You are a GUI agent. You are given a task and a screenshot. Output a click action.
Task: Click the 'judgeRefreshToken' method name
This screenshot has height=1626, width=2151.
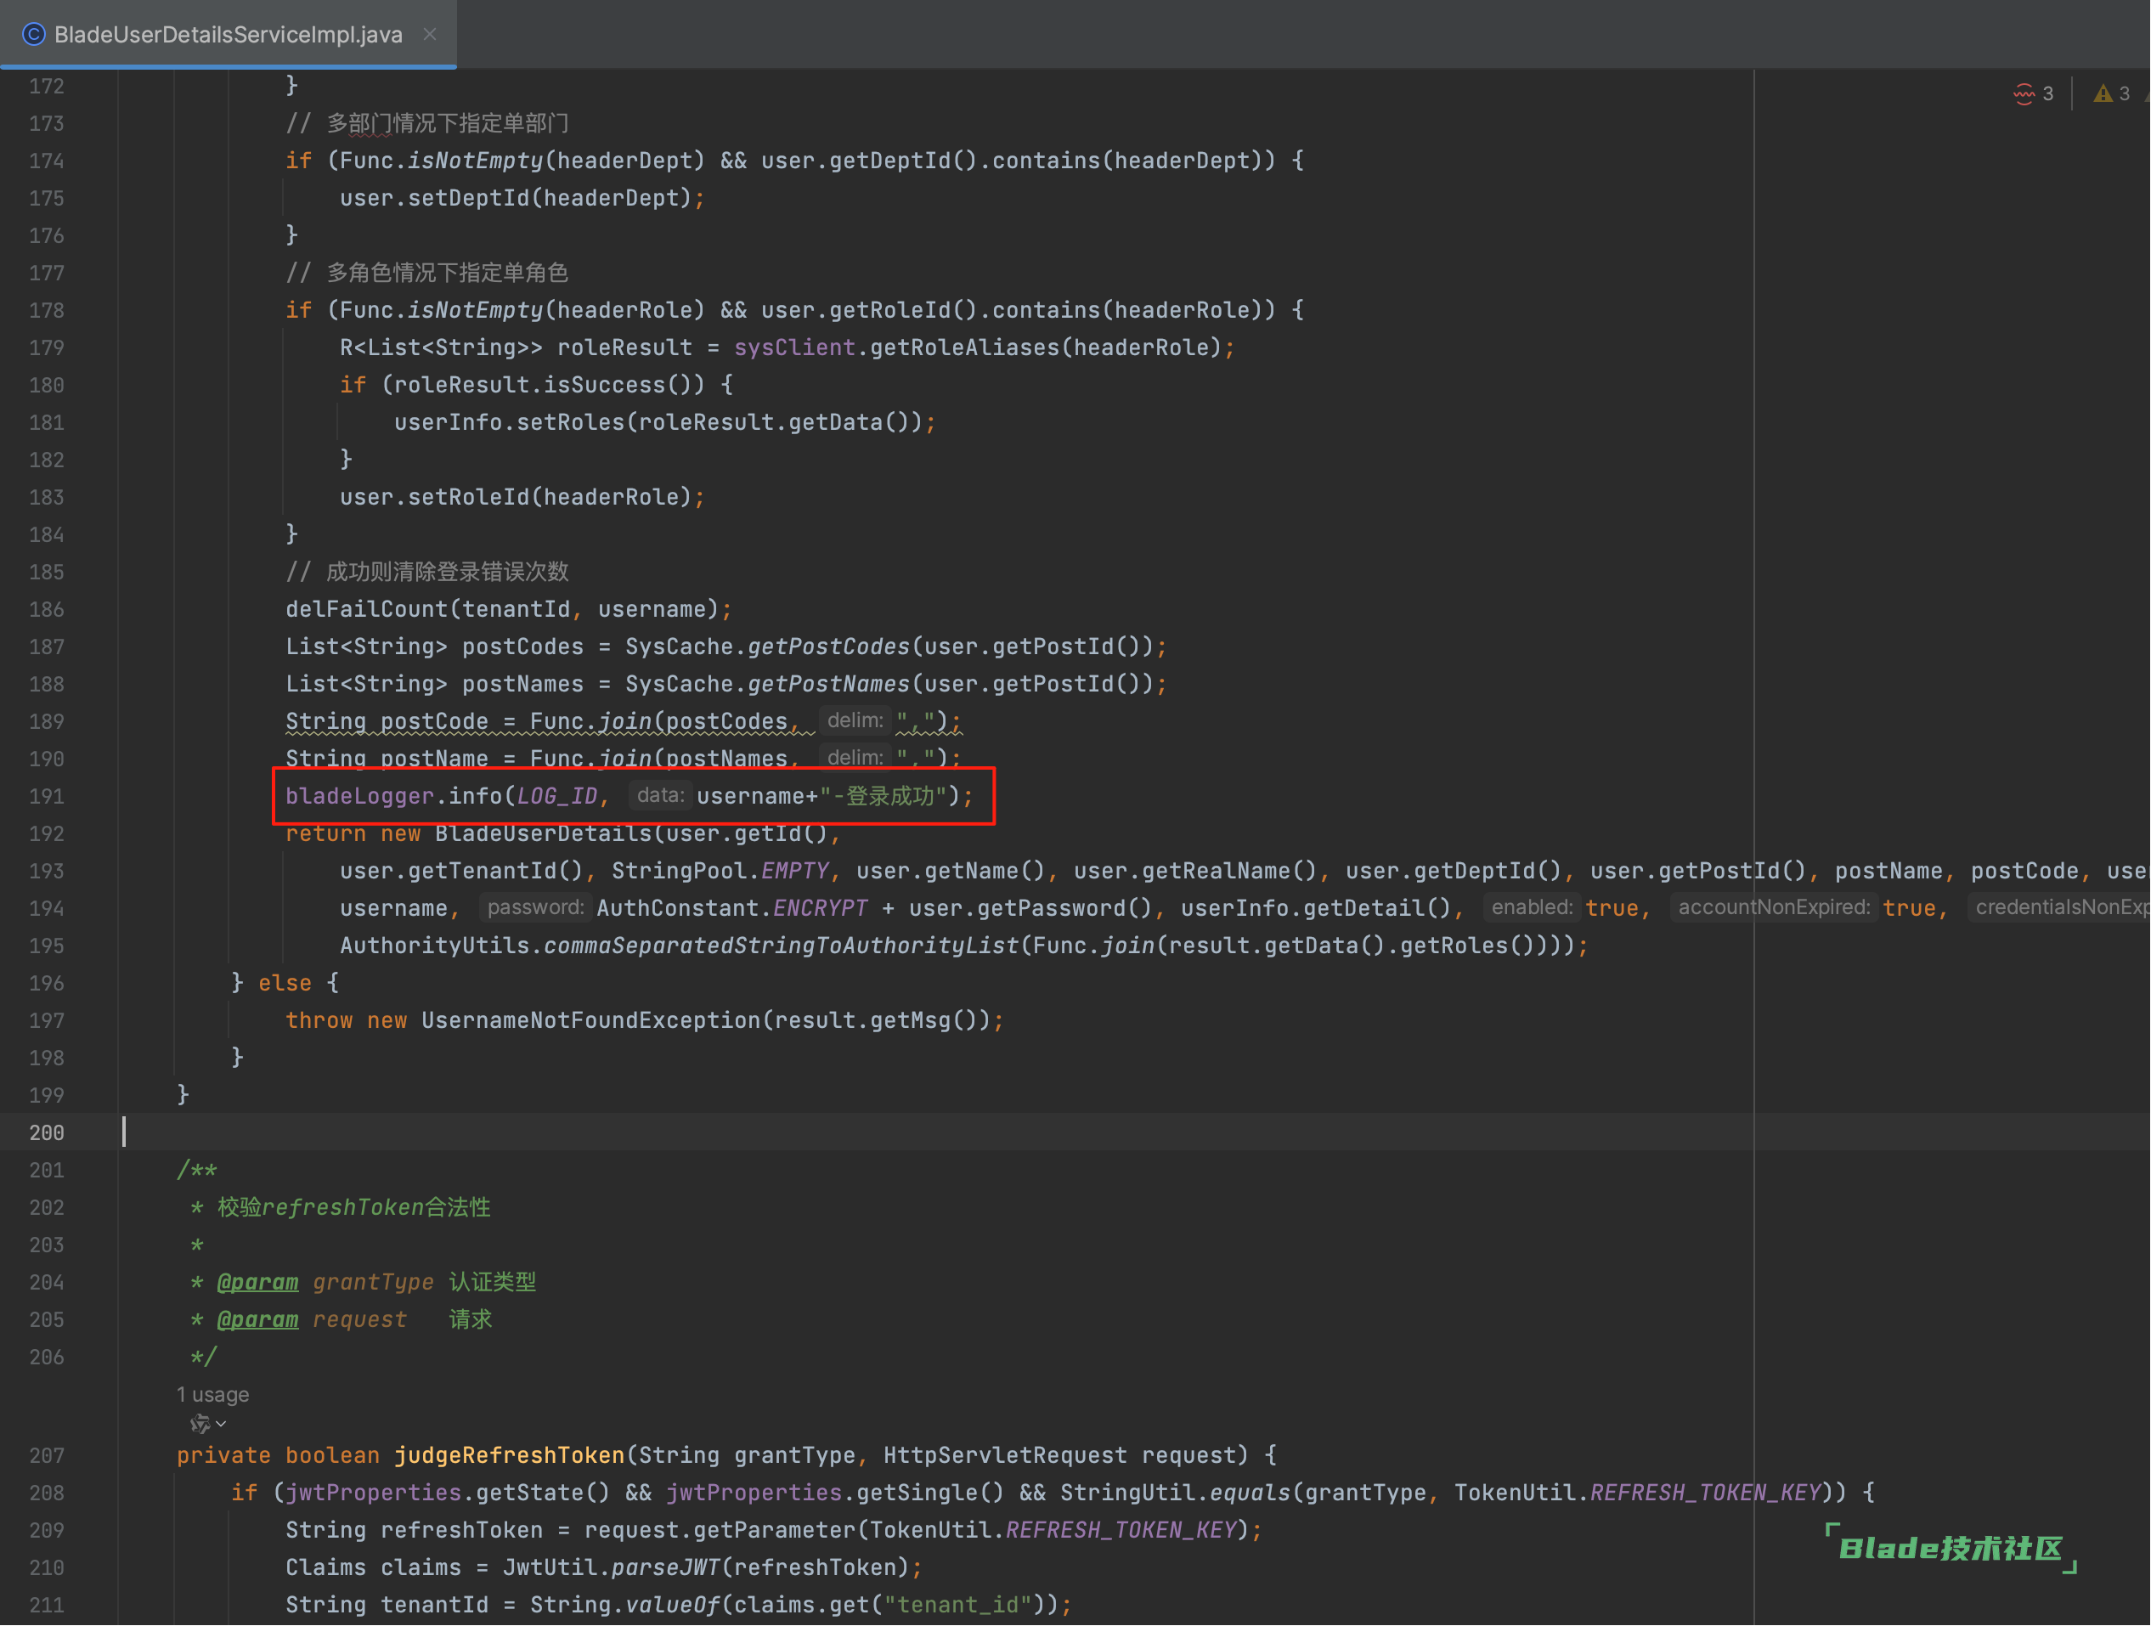pos(509,1455)
